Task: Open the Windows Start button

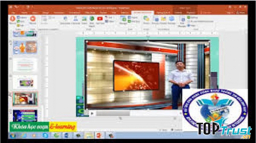Action: [13, 135]
